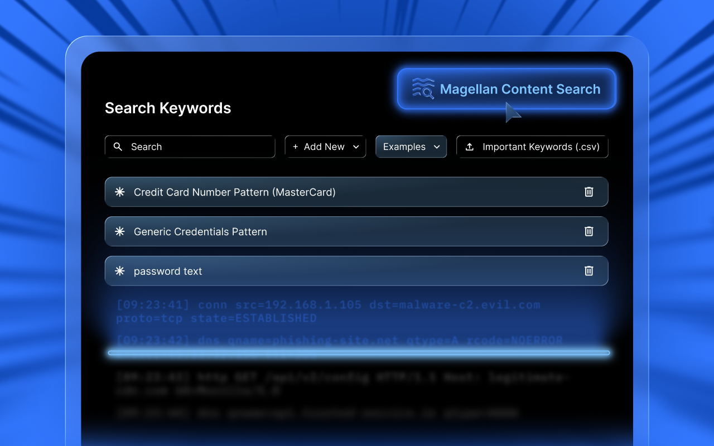Image resolution: width=714 pixels, height=446 pixels.
Task: Focus the Search keywords input field
Action: (190, 147)
